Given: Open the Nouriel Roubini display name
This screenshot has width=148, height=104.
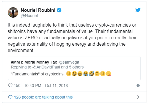Looking at the screenshot, I should pos(38,10).
